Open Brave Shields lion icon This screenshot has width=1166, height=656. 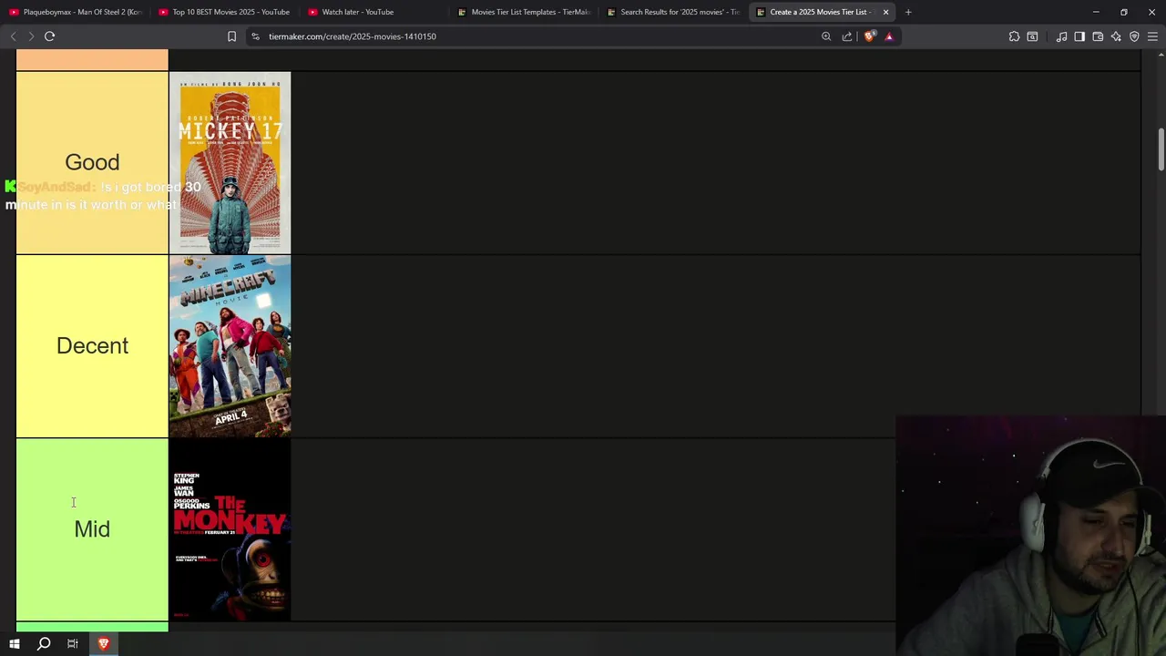point(870,36)
